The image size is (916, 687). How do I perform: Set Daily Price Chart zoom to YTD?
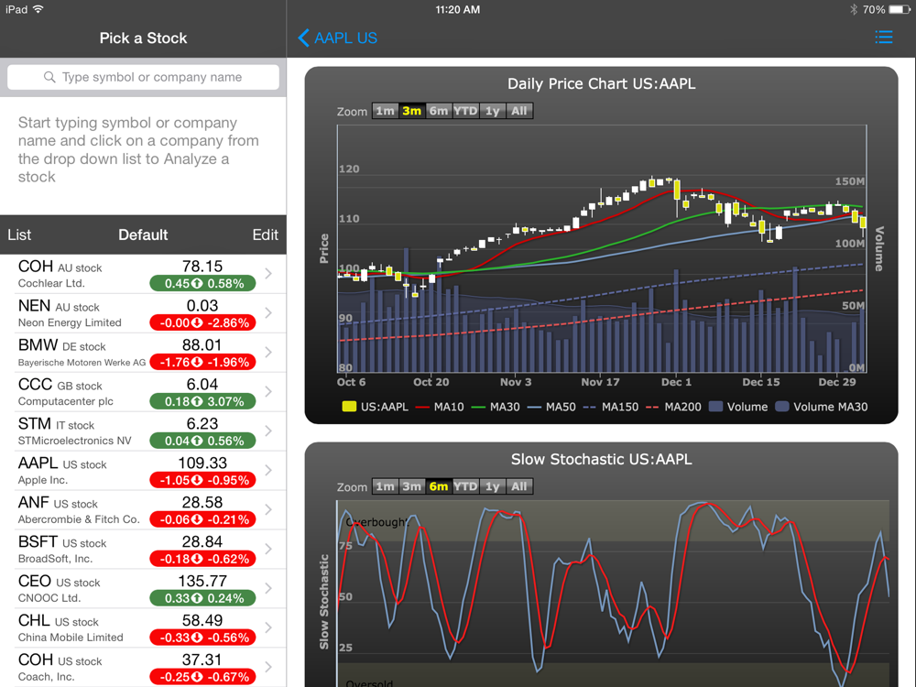[465, 111]
